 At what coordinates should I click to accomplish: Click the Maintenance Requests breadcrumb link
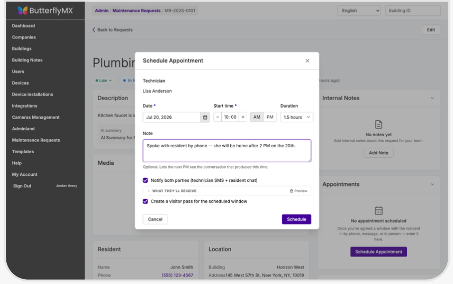[137, 11]
